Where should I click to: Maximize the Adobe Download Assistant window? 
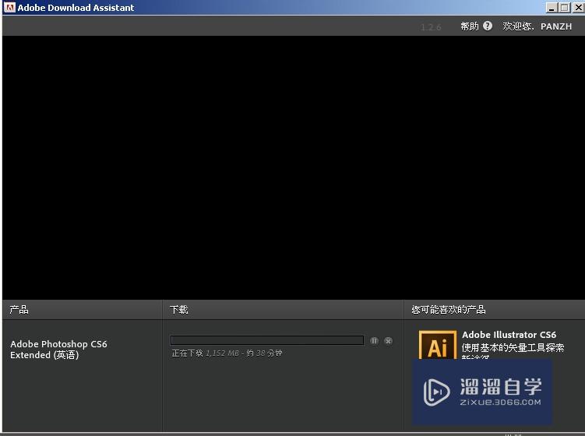[x=565, y=7]
